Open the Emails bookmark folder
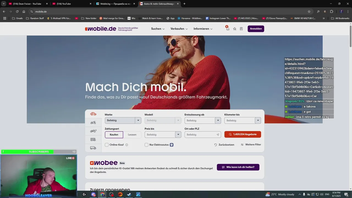Image resolution: width=352 pixels, height=198 pixels. pos(17,18)
